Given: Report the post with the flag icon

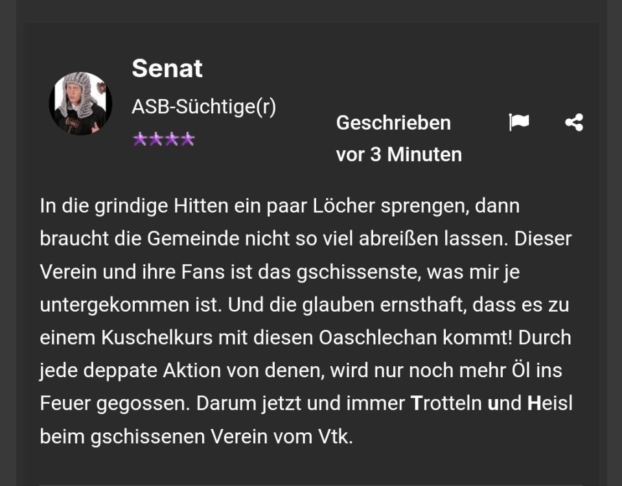Looking at the screenshot, I should 518,122.
